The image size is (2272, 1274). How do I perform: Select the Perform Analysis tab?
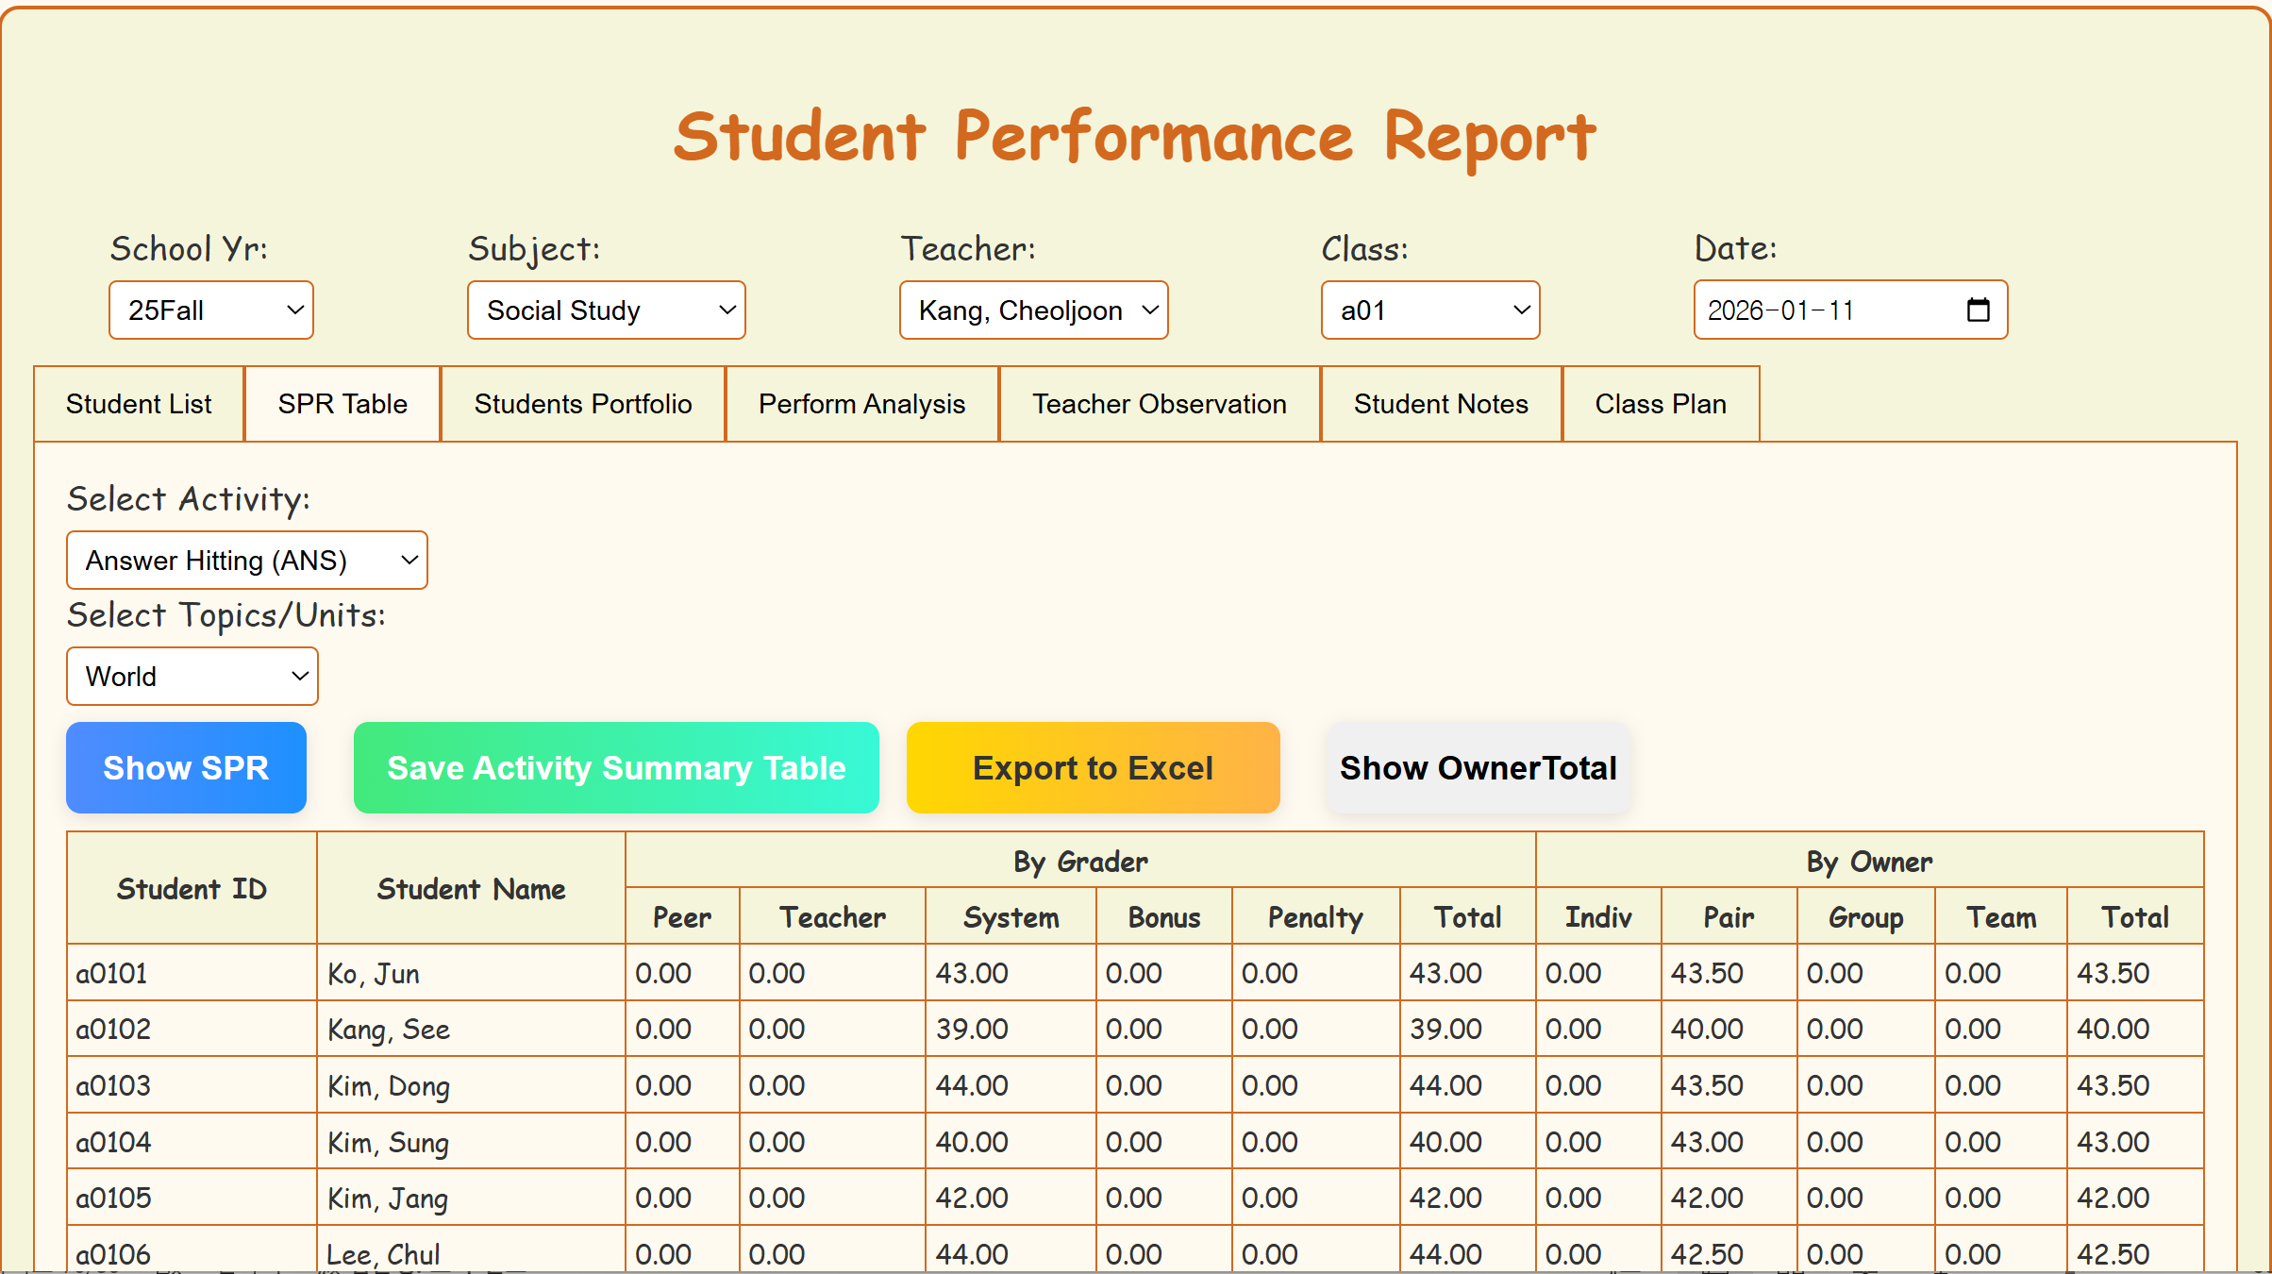[861, 404]
